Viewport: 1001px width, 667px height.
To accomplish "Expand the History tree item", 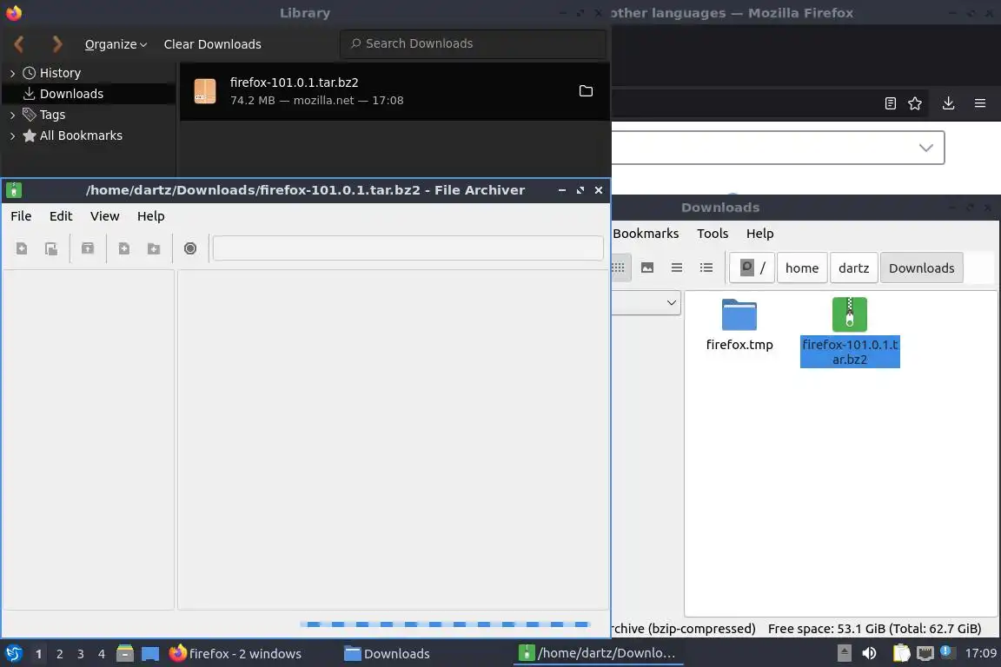I will 12,74.
